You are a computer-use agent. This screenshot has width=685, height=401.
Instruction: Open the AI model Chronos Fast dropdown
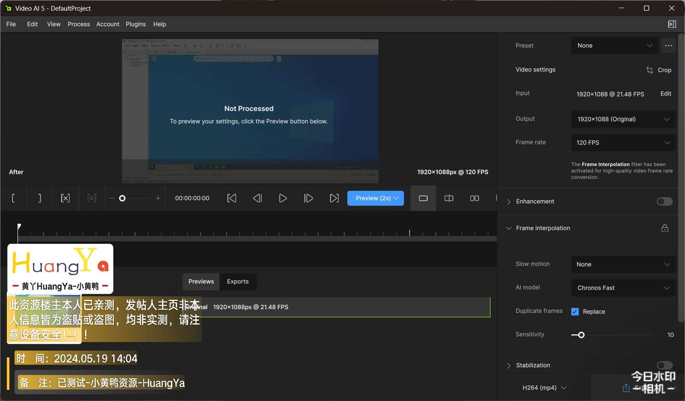tap(623, 288)
